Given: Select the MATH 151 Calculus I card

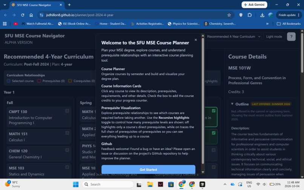Looking at the screenshot, I should pyautogui.click(x=39, y=137).
